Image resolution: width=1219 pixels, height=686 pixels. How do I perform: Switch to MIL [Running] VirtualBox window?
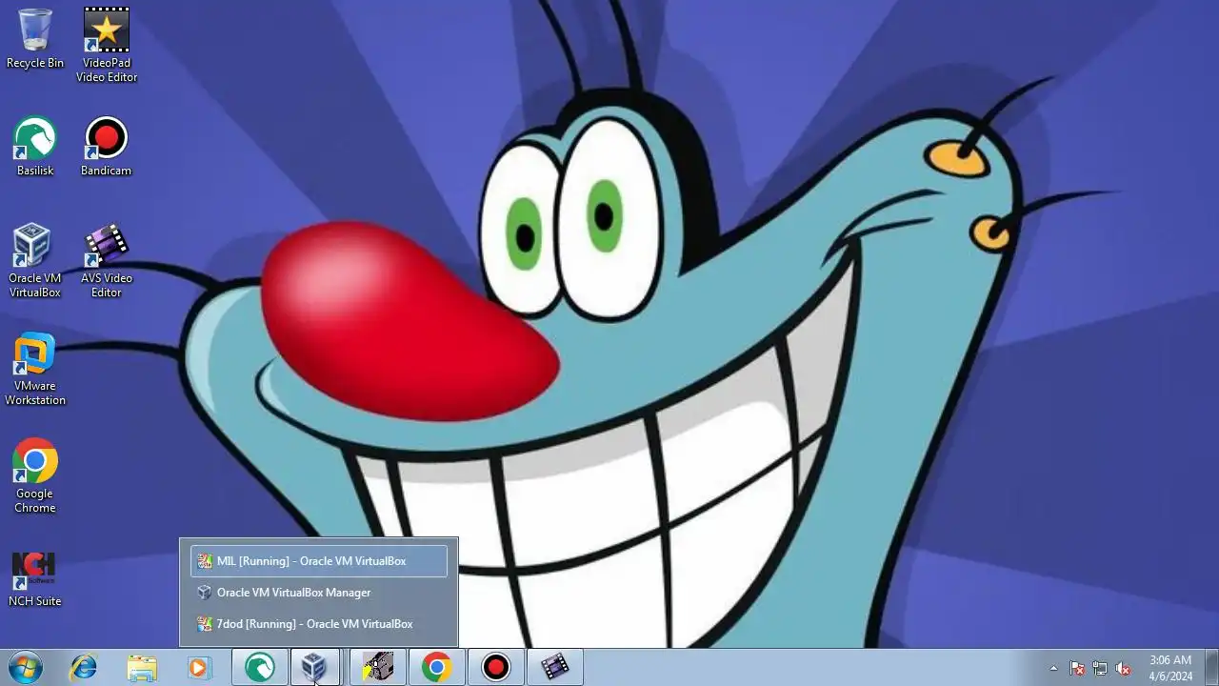point(319,561)
